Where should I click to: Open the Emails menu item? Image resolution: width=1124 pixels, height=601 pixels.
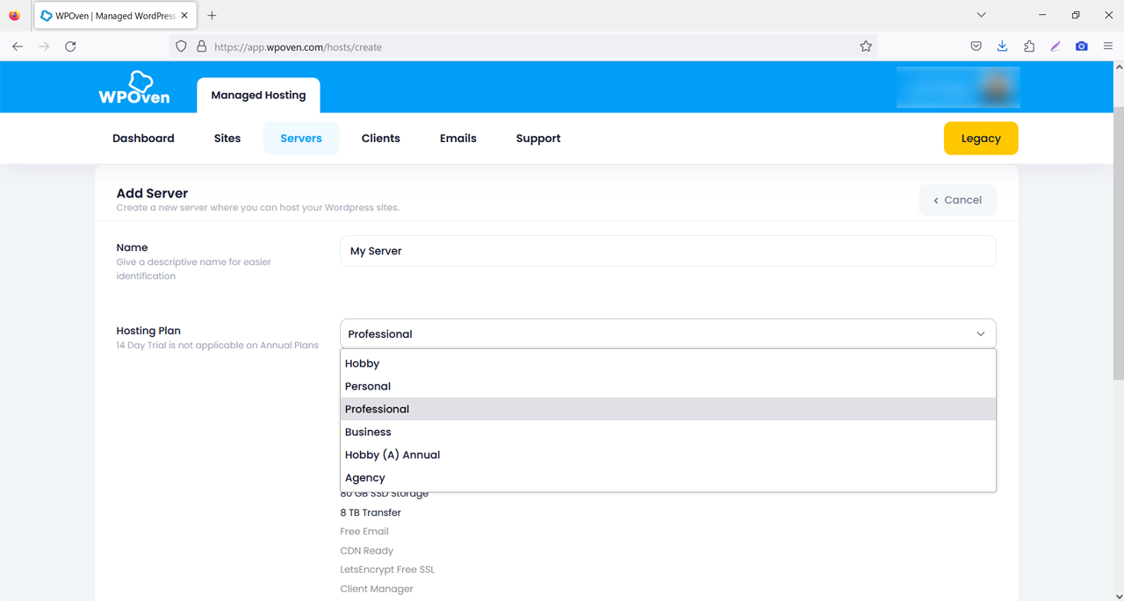tap(458, 139)
